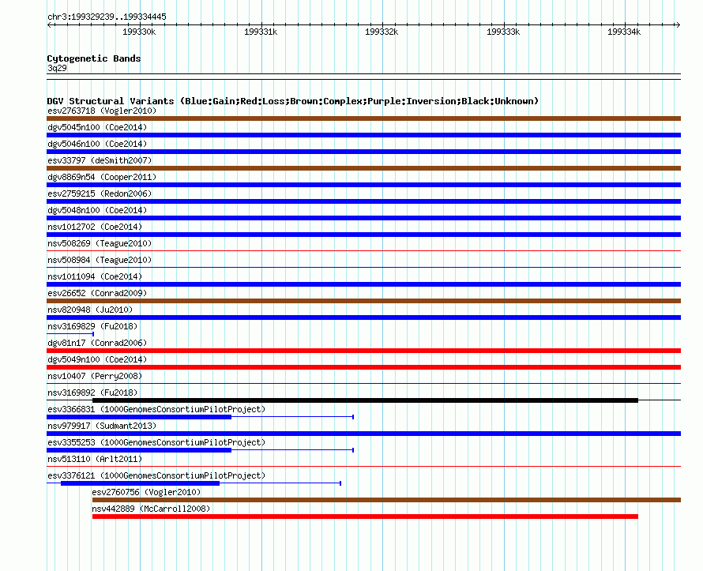Select nsv508984 (Teague2010) label
Viewport: 703px width, 571px height.
100,260
